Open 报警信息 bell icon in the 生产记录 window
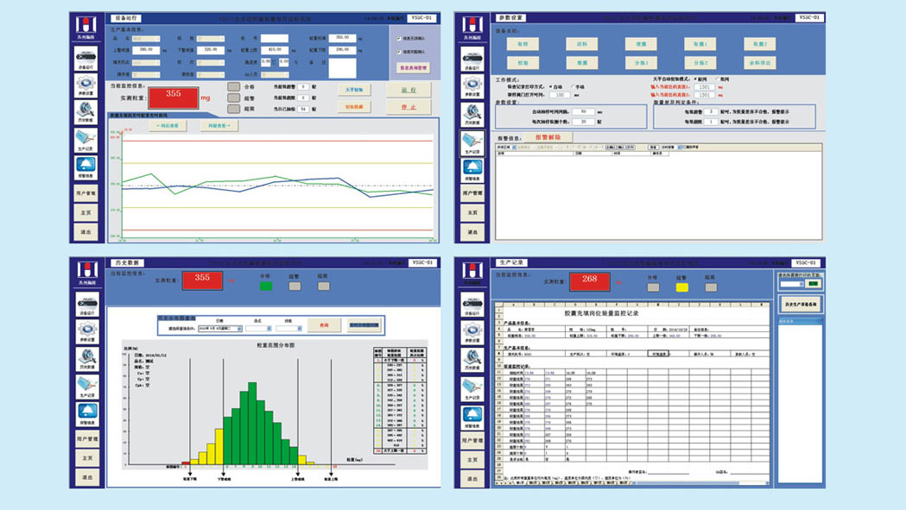The width and height of the screenshot is (906, 510). pyautogui.click(x=472, y=417)
